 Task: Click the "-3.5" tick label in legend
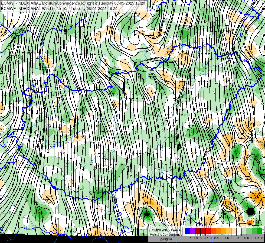point(205,238)
